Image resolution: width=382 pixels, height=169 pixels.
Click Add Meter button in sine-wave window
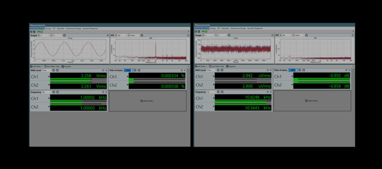(36, 66)
